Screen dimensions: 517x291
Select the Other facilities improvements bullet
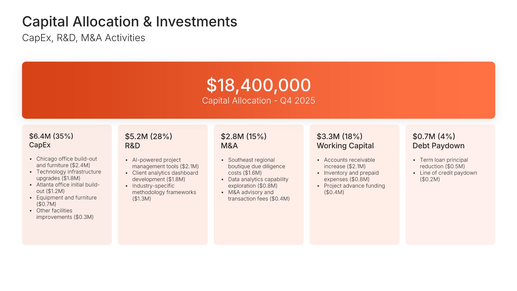coord(65,214)
